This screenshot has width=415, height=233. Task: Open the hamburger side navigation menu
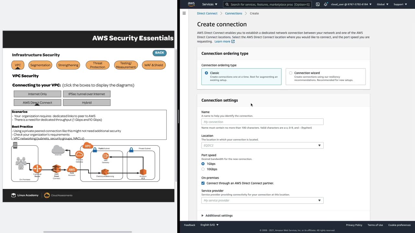184,13
